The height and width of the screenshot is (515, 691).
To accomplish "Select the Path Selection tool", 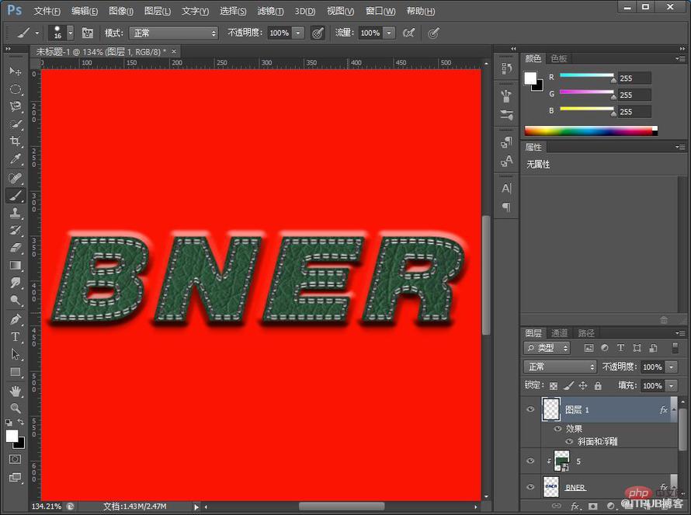I will click(16, 354).
